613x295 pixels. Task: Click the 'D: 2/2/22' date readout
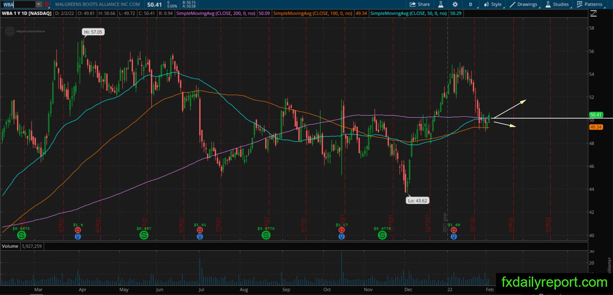click(x=65, y=13)
